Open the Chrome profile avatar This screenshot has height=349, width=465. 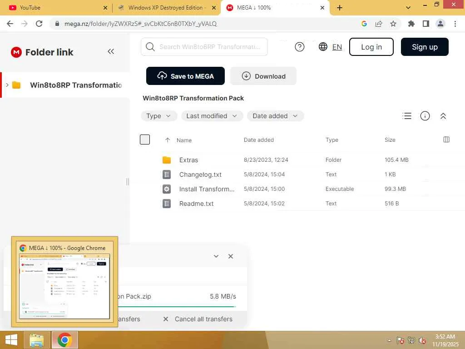pyautogui.click(x=440, y=24)
